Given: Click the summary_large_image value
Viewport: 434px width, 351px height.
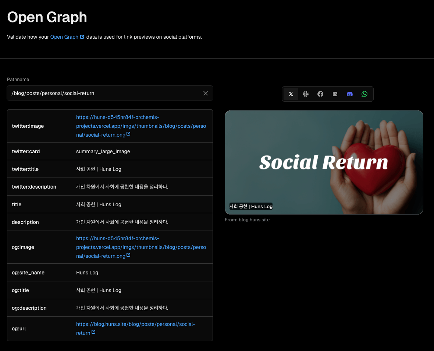Looking at the screenshot, I should [103, 151].
